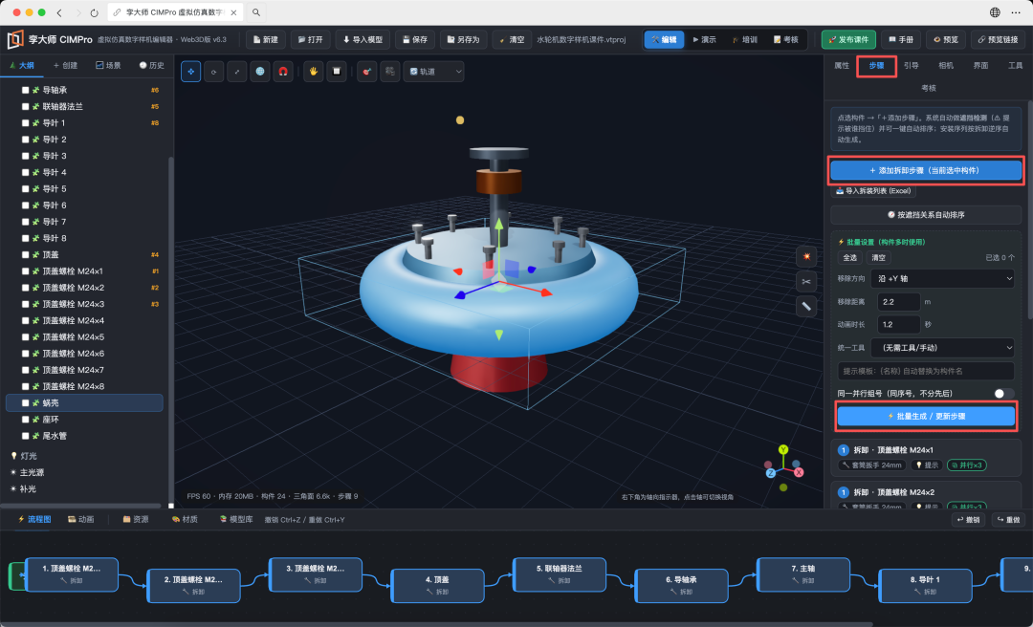This screenshot has width=1033, height=627.
Task: Click the 动画时长 field showing 1.2
Action: pos(898,325)
